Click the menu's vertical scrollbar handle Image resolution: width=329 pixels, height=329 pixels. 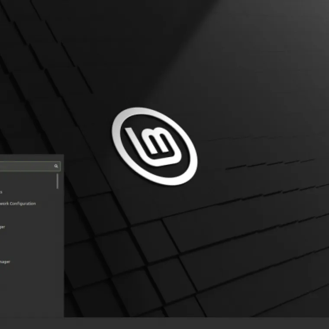57,181
